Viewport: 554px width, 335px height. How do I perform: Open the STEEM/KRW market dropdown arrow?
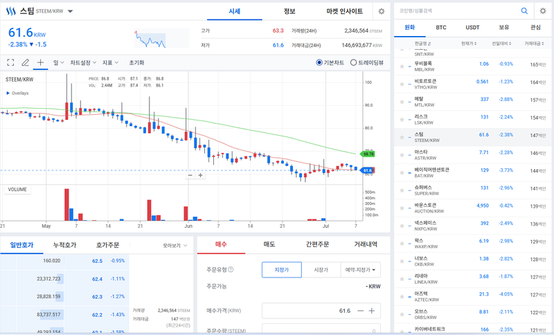(x=71, y=11)
